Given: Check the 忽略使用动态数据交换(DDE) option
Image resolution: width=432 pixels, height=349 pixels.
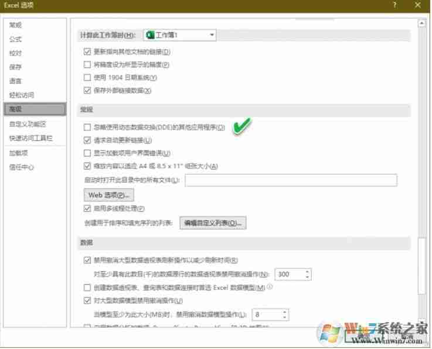Looking at the screenshot, I should [87, 127].
